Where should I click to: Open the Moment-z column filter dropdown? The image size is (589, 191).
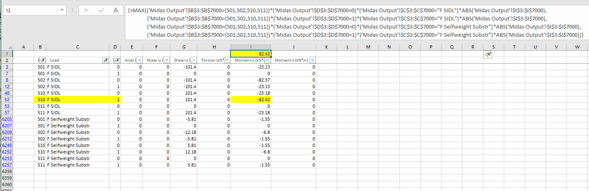pos(313,60)
